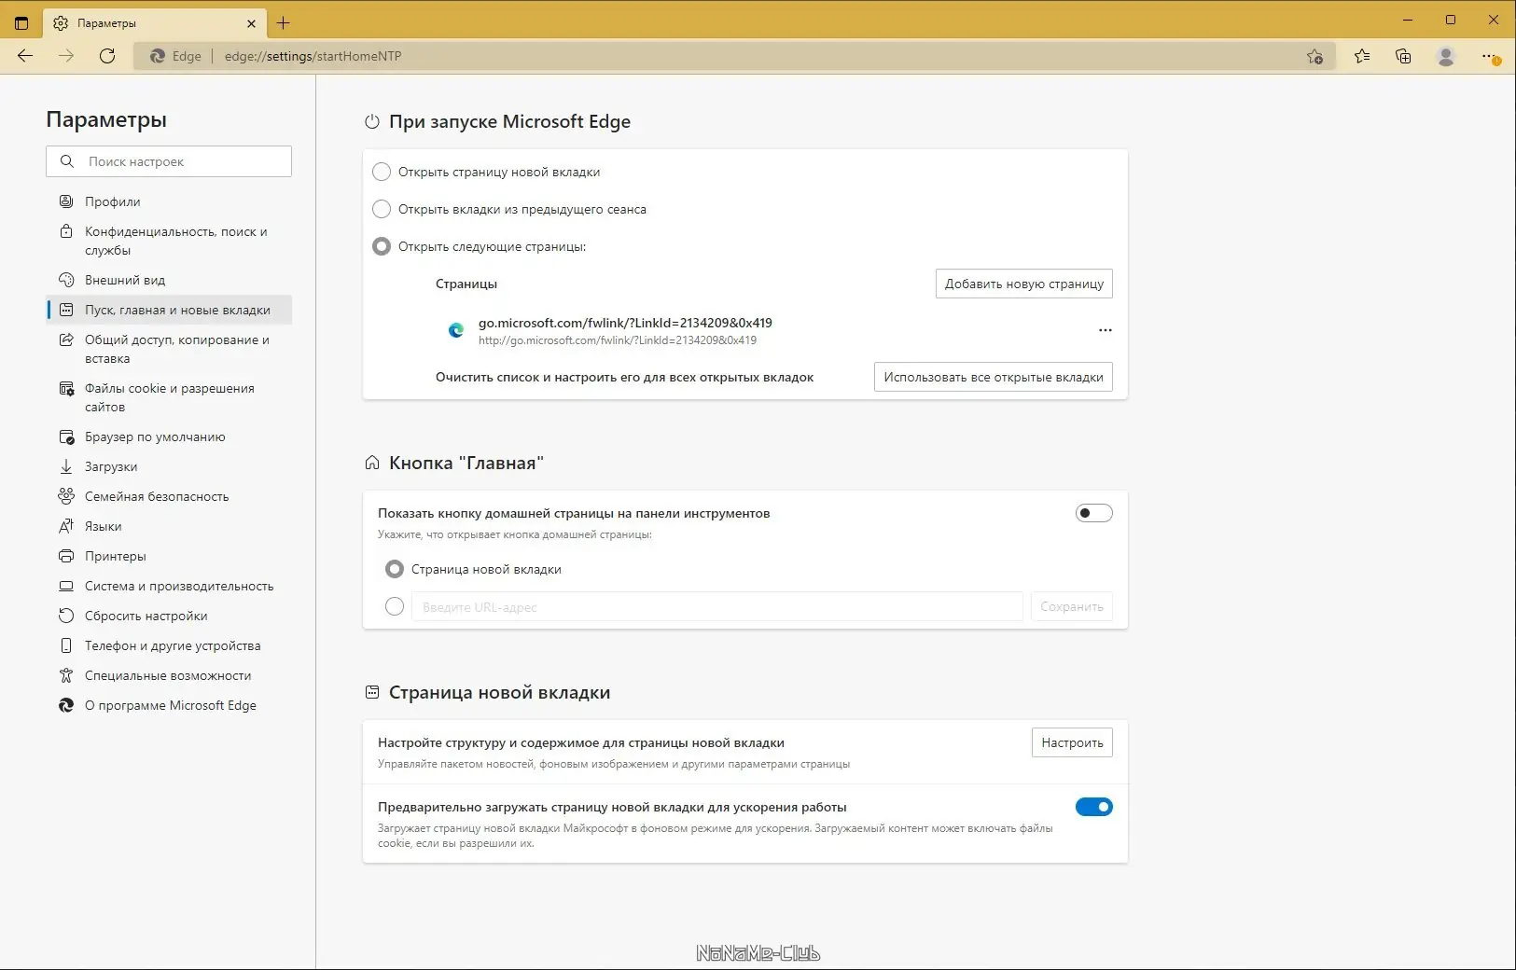Open "Внешний вид" settings section
The height and width of the screenshot is (970, 1516).
[x=125, y=280]
